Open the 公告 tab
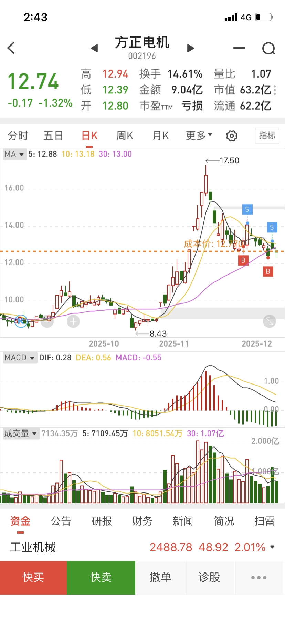Image resolution: width=285 pixels, height=618 pixels. tap(61, 521)
